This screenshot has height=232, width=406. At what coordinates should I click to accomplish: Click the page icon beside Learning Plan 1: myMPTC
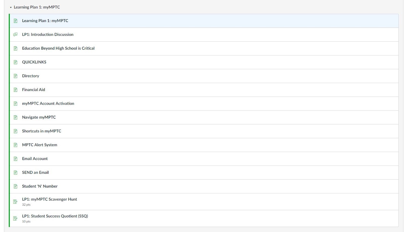pyautogui.click(x=15, y=21)
